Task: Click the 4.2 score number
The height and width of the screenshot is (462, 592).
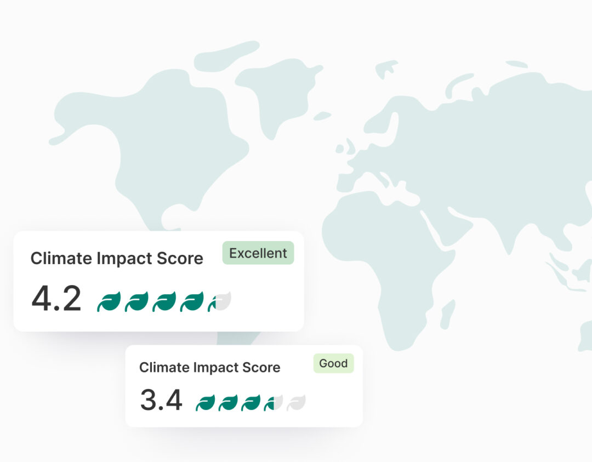Action: 56,299
